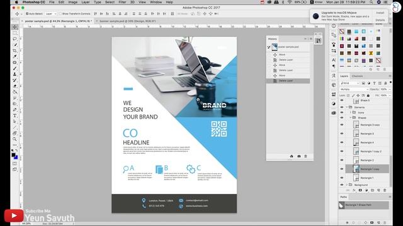Hide the Rectangle 2 layer

(x=342, y=160)
